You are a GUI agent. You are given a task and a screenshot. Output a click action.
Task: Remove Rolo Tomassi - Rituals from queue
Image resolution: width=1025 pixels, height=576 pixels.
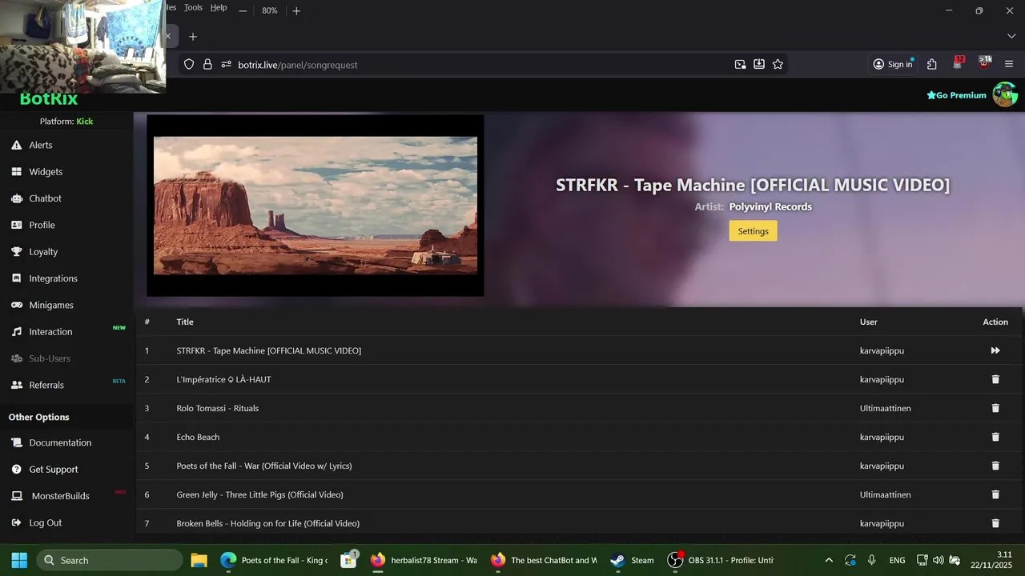995,408
